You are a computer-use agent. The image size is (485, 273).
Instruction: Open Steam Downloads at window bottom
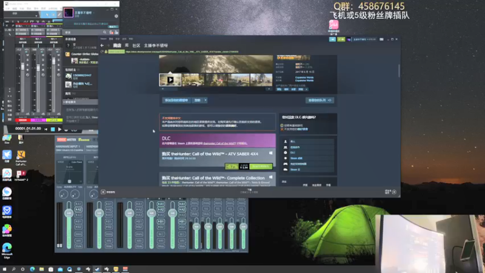tap(249, 191)
